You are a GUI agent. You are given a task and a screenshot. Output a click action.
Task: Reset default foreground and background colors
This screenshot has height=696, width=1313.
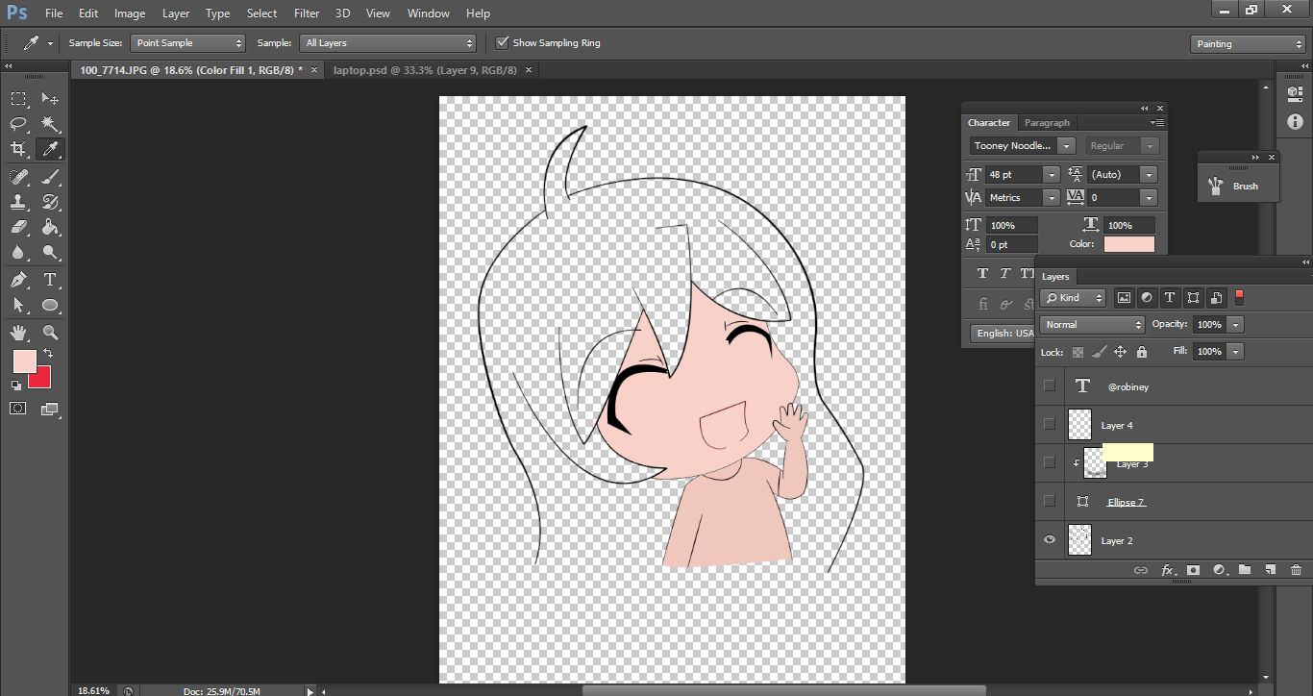16,385
